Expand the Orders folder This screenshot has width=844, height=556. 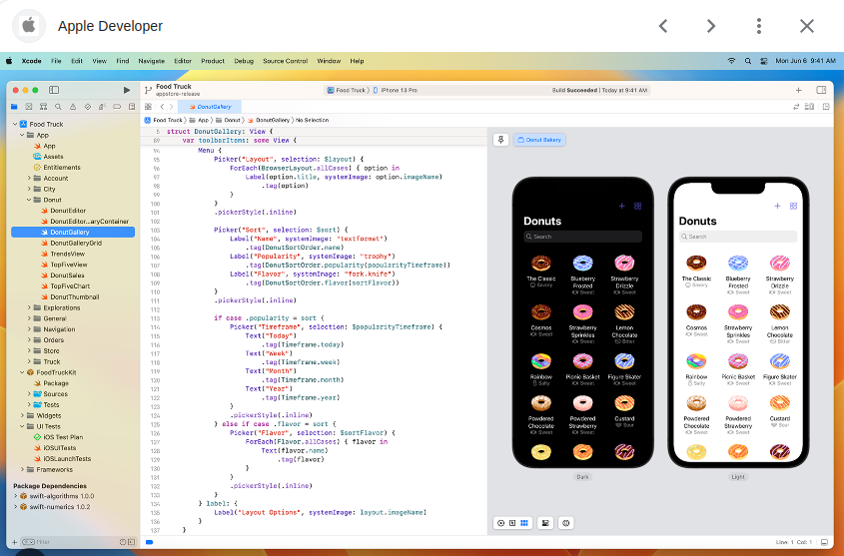29,339
